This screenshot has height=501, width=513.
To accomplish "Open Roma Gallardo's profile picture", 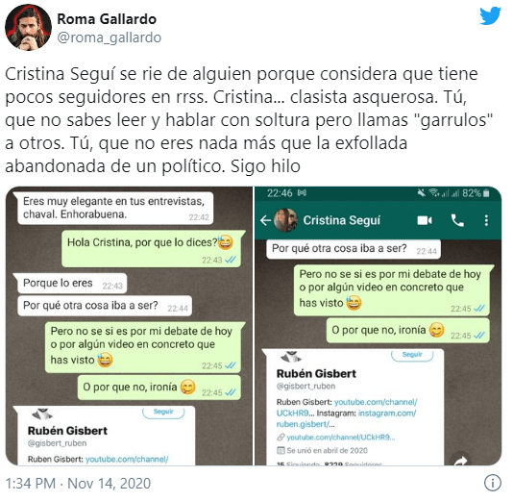I will [28, 28].
